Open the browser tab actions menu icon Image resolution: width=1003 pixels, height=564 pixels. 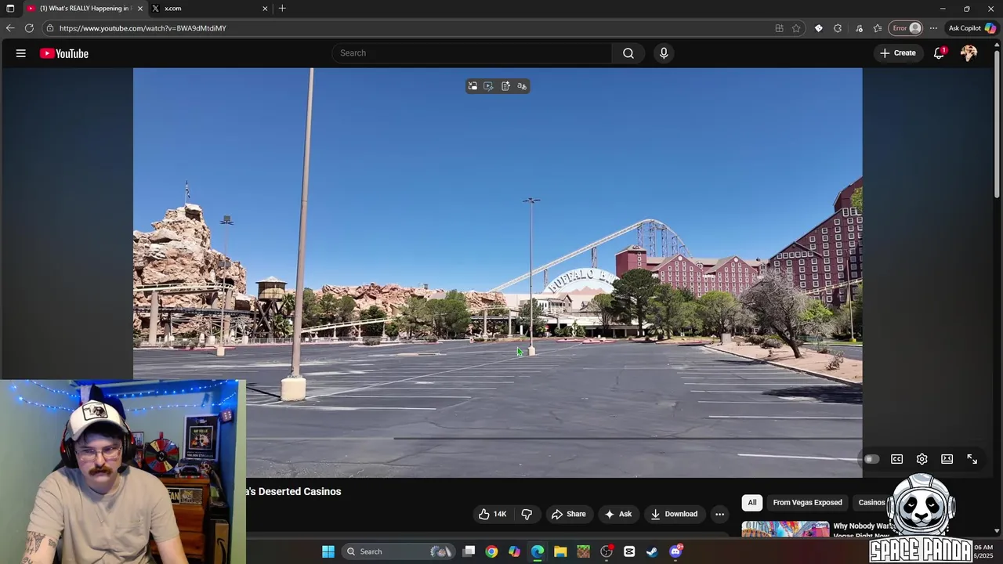[10, 8]
